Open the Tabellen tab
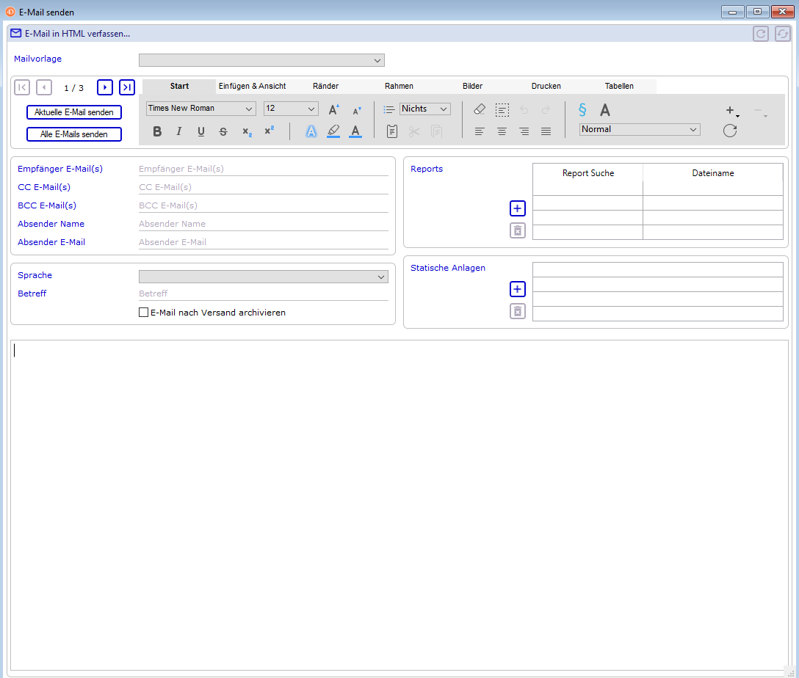The width and height of the screenshot is (799, 678). (x=619, y=87)
